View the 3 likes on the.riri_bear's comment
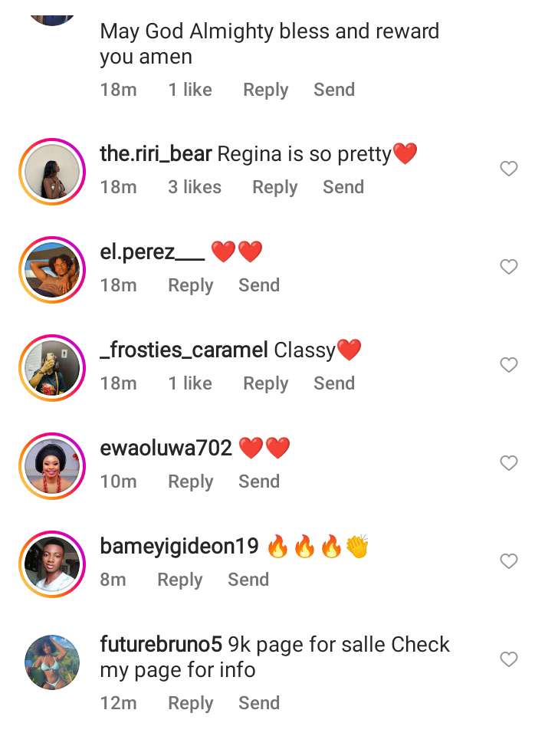The width and height of the screenshot is (535, 746). point(195,187)
